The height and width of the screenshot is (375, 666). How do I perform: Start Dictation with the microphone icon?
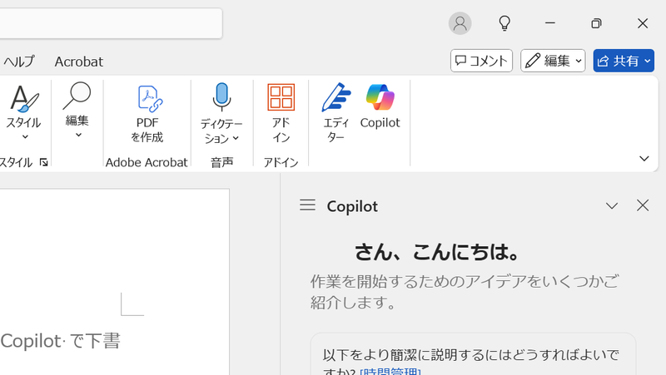221,96
